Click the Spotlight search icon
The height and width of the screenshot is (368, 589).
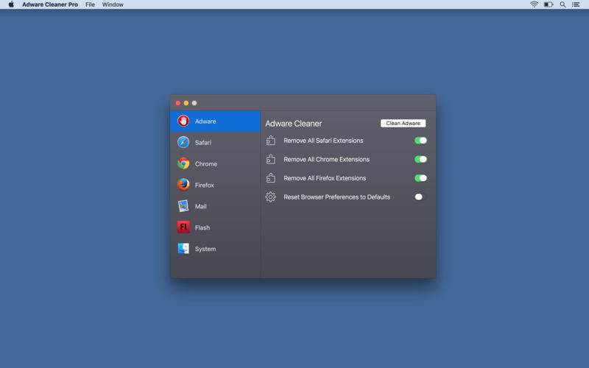[562, 4]
